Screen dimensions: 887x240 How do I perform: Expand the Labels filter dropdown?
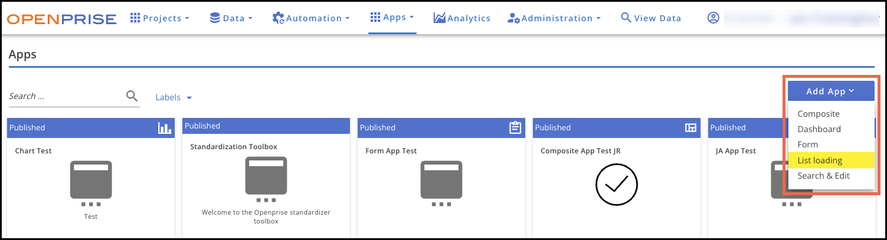(x=174, y=97)
